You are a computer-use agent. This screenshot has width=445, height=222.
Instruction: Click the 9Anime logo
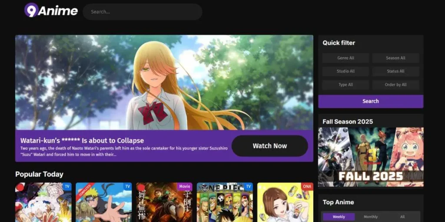pos(51,10)
